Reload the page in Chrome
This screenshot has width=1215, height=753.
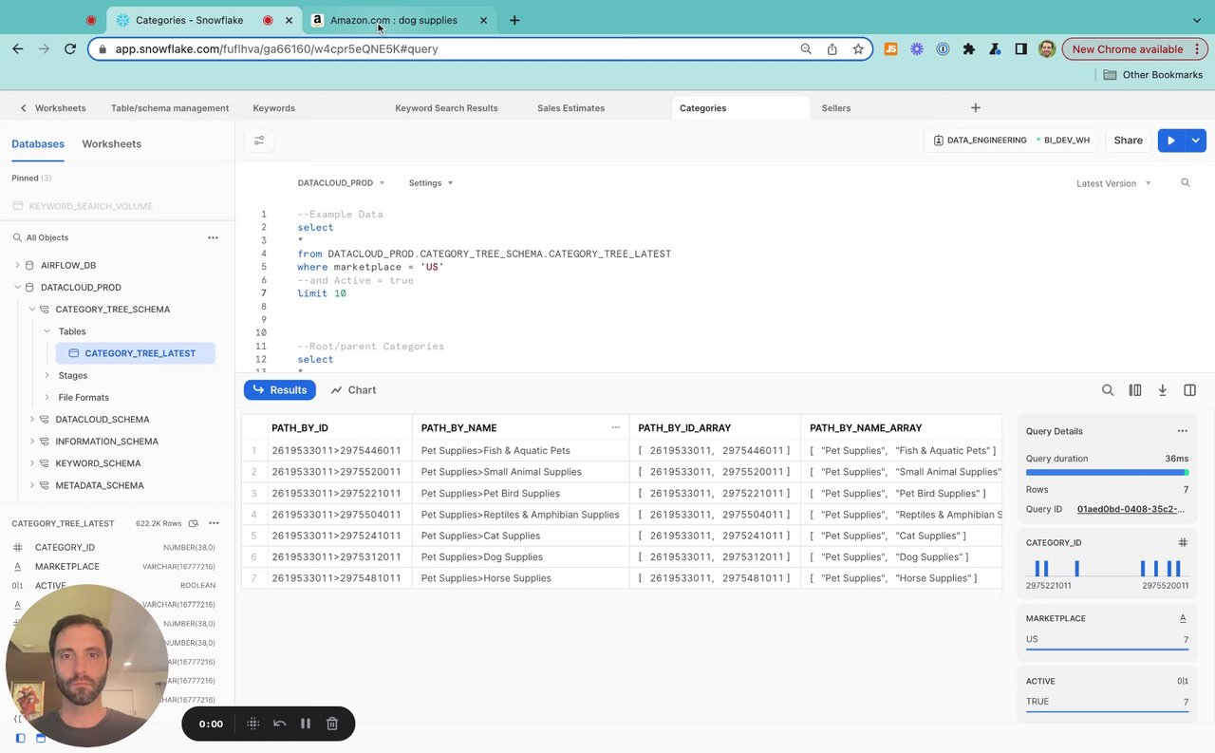pyautogui.click(x=70, y=48)
